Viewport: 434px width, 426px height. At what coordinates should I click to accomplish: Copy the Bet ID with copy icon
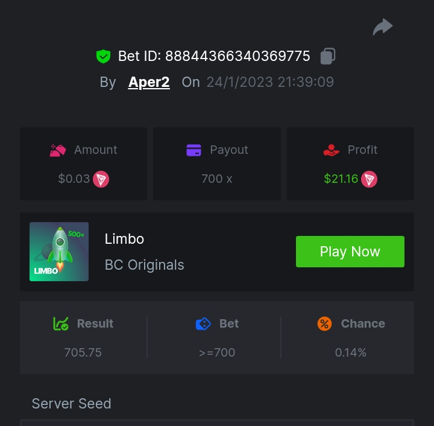[x=328, y=56]
